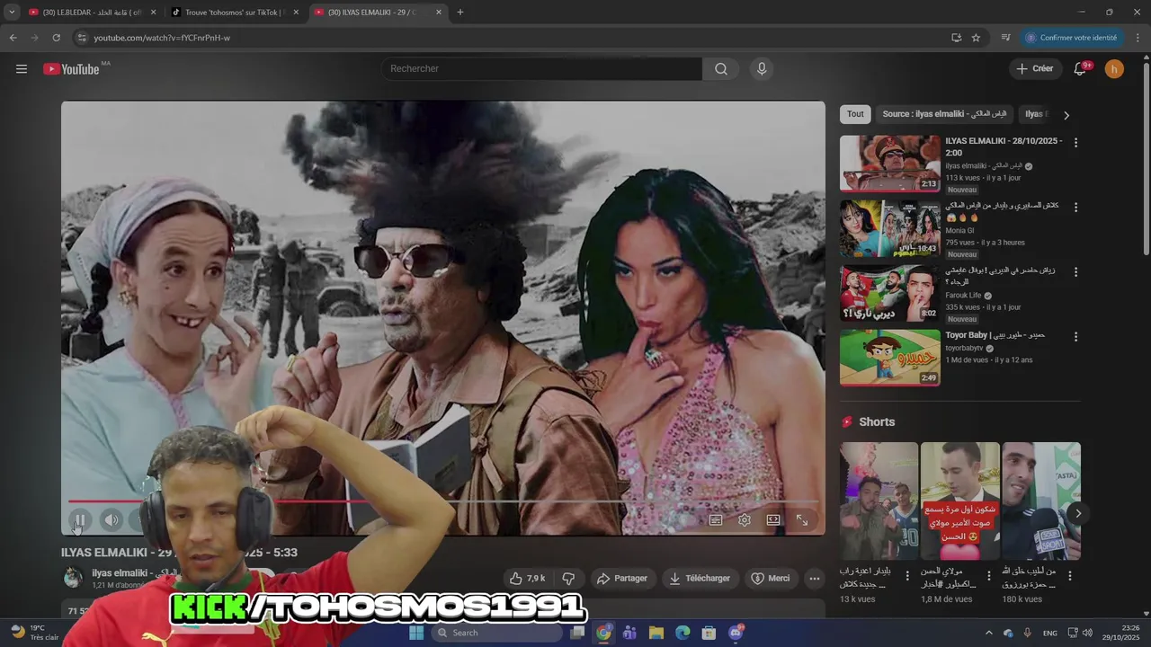The width and height of the screenshot is (1151, 647).
Task: Toggle video subtitles/captions
Action: 716,519
